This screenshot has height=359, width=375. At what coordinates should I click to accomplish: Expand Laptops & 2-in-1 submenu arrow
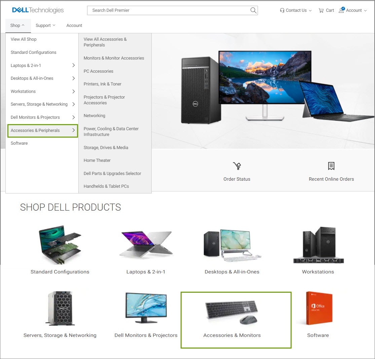[73, 65]
